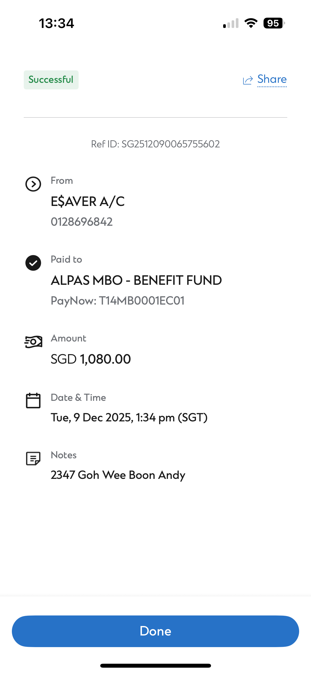Tap payee ALPAS MBO - BENEFIT FUND

pyautogui.click(x=136, y=280)
